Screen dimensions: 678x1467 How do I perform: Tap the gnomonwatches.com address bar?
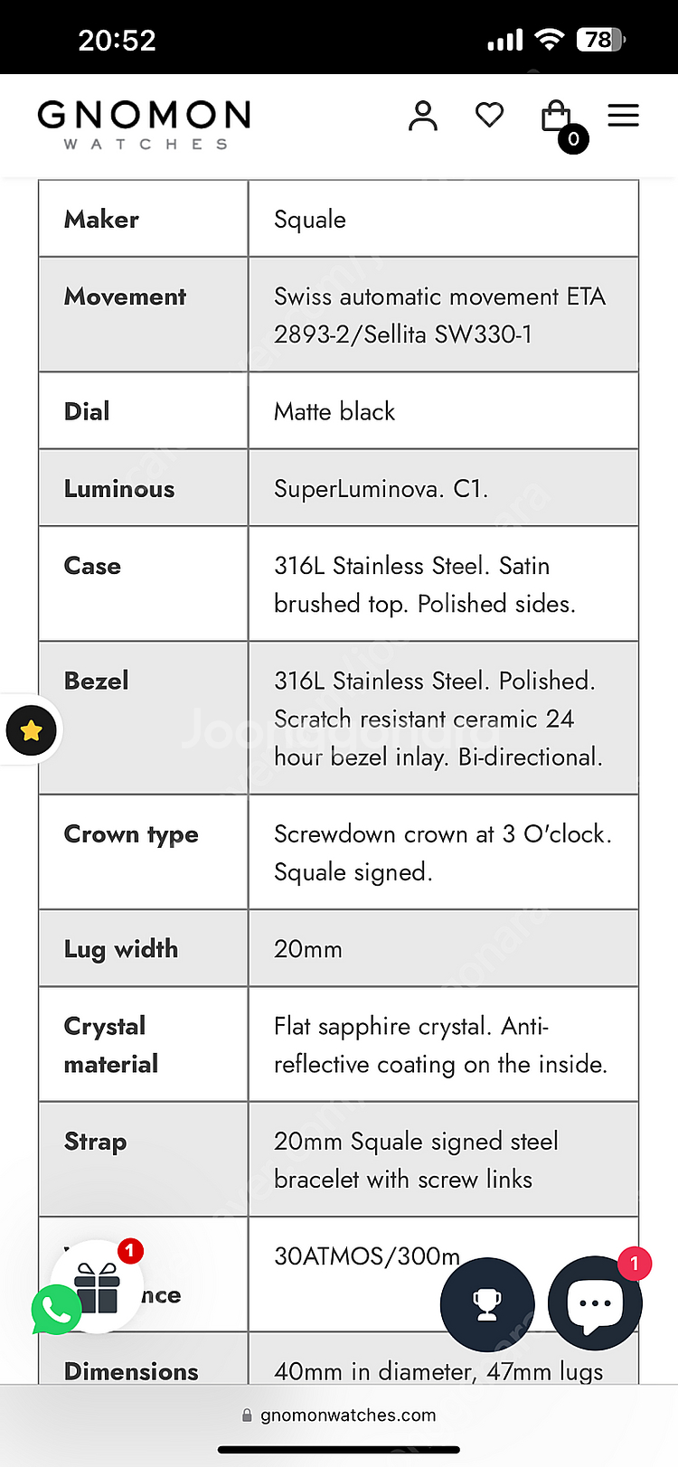click(339, 1415)
